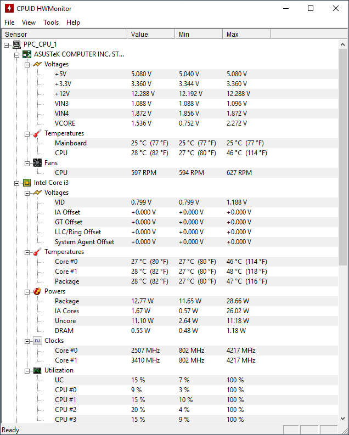This screenshot has height=435, width=349.
Task: Click the Value column header
Action: [151, 35]
